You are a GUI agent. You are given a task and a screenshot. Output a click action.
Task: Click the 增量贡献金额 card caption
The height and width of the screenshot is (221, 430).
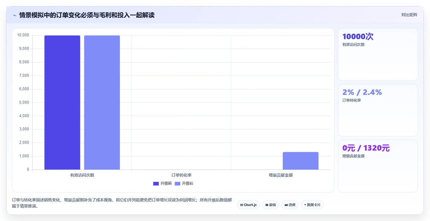click(353, 156)
